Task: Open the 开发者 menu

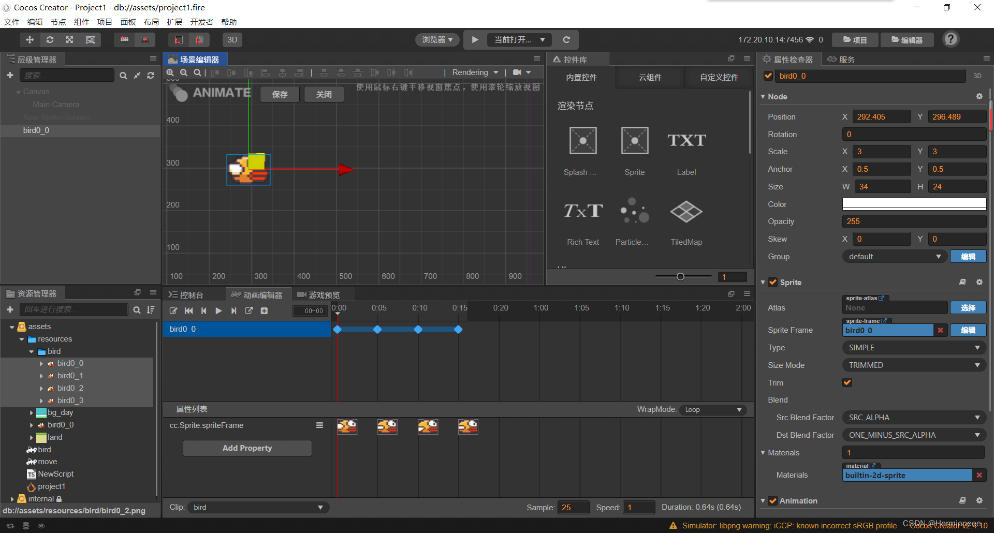Action: click(x=201, y=22)
